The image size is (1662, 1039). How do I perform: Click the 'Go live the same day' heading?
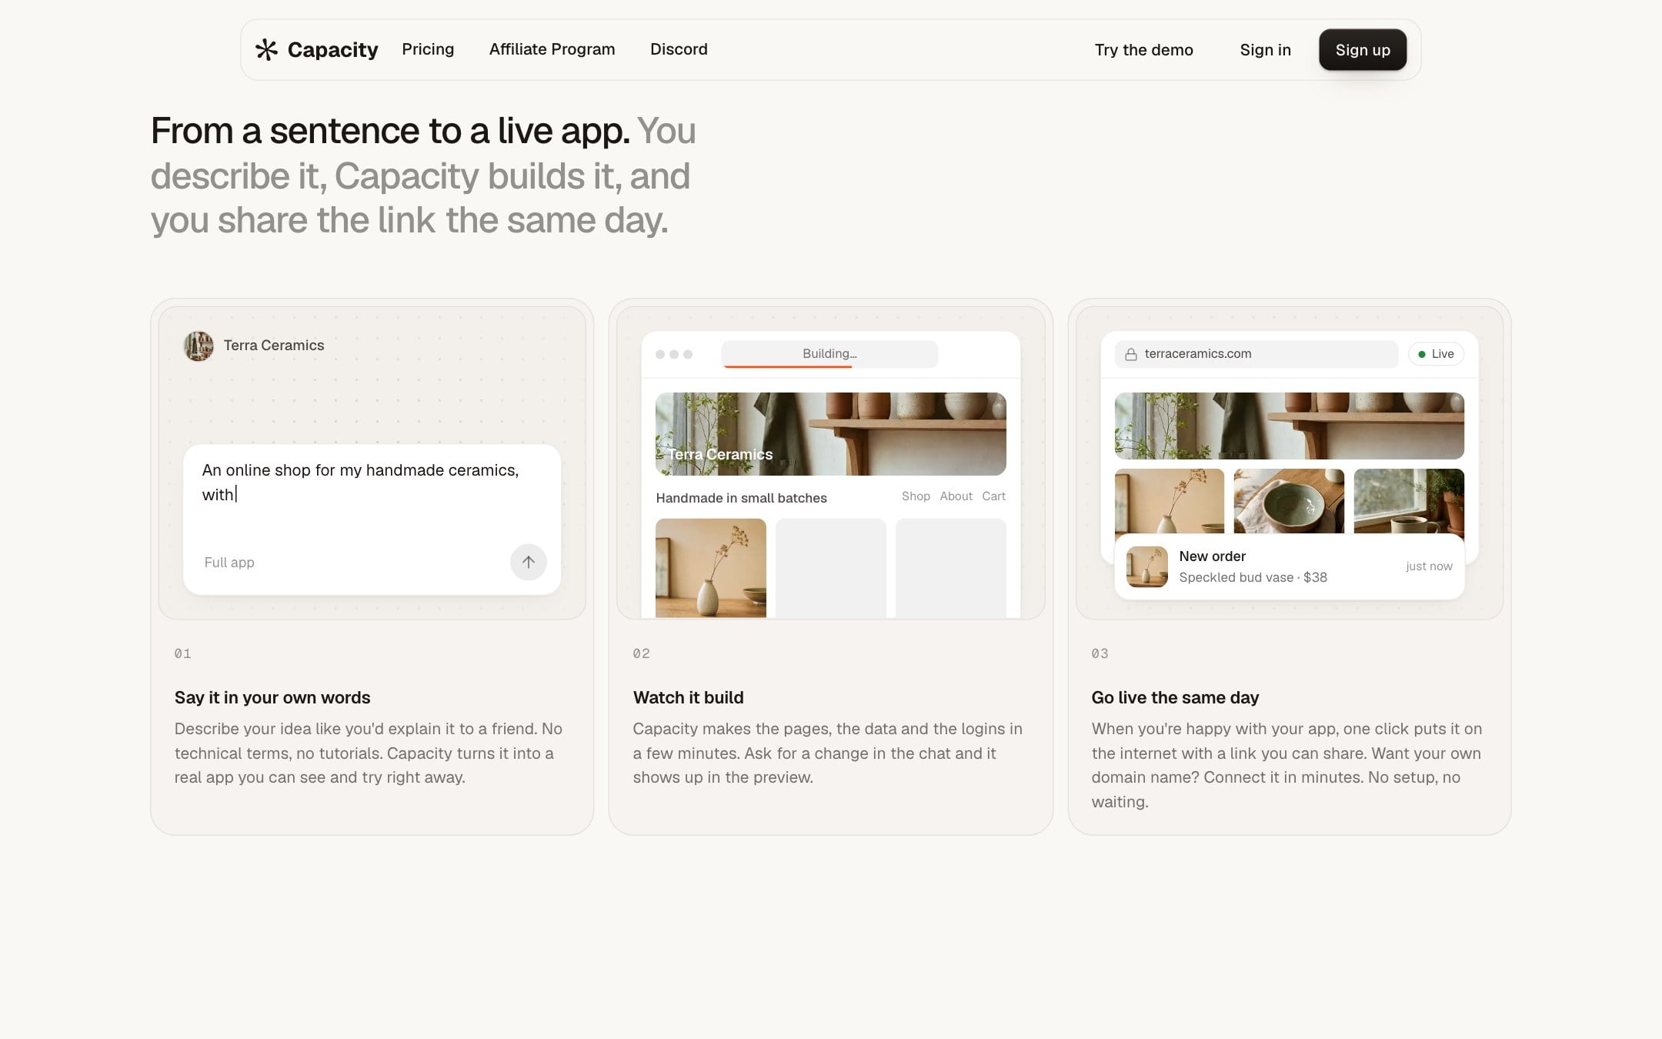(x=1175, y=698)
